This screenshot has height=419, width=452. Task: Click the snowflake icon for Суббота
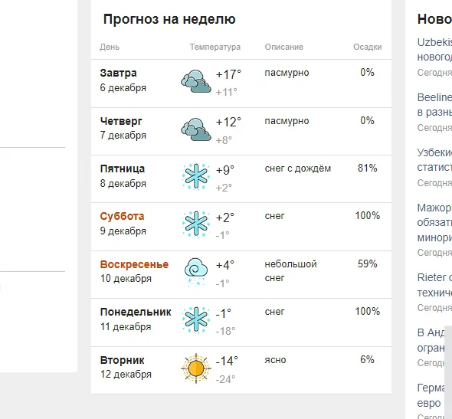pos(196,224)
